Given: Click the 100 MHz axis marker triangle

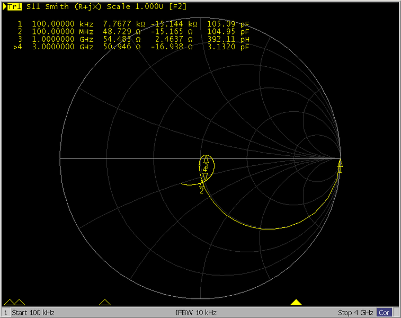Looking at the screenshot, I should click(19, 302).
